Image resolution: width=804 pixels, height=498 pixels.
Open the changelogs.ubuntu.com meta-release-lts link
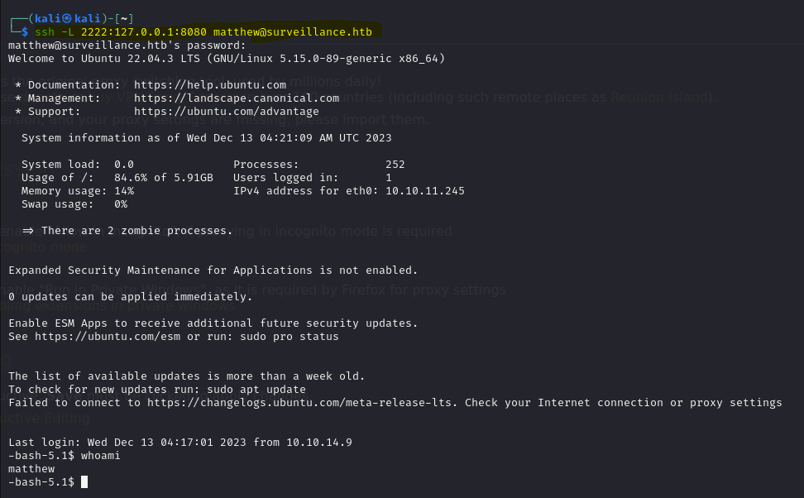pyautogui.click(x=301, y=403)
